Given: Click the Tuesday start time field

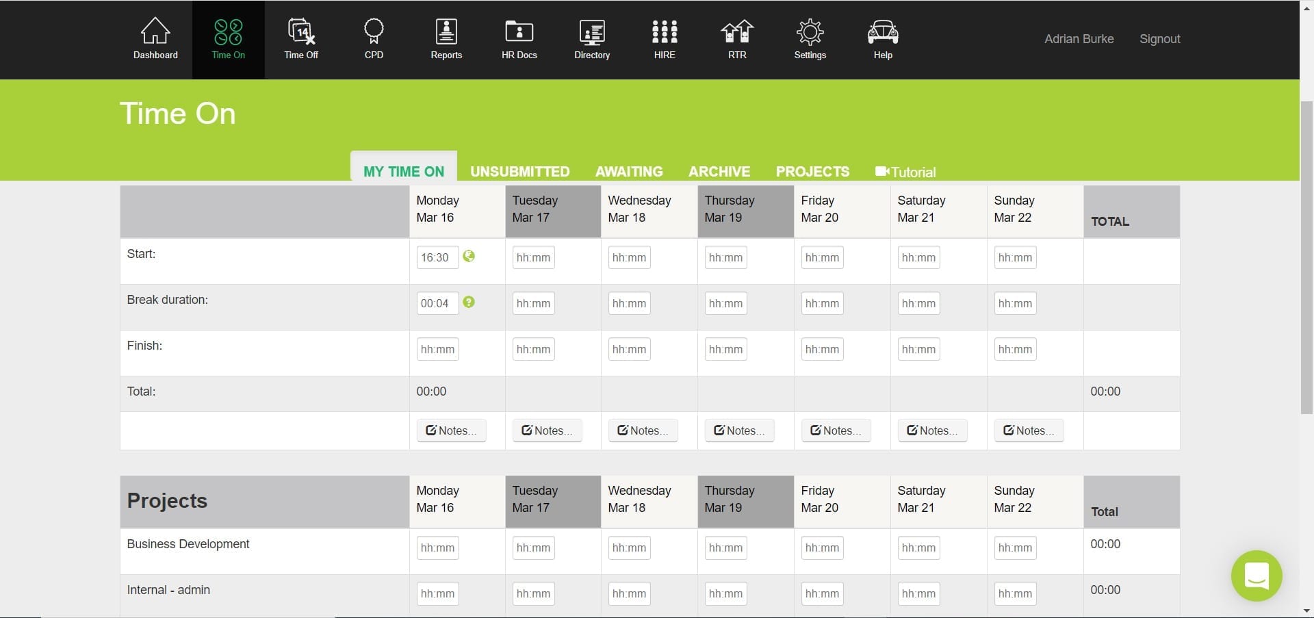Looking at the screenshot, I should tap(534, 257).
